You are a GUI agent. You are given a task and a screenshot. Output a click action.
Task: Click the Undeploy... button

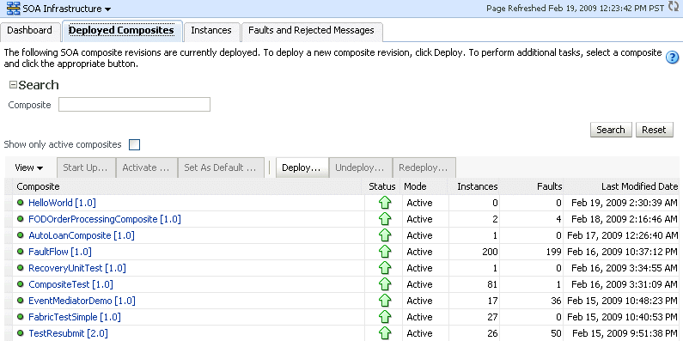(360, 167)
